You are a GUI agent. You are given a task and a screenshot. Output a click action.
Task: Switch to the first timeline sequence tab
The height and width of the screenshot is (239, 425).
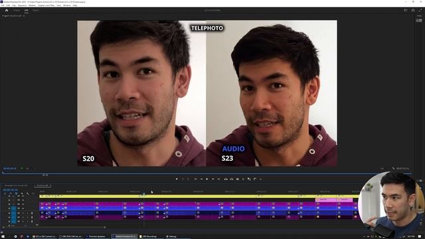[x=16, y=186]
